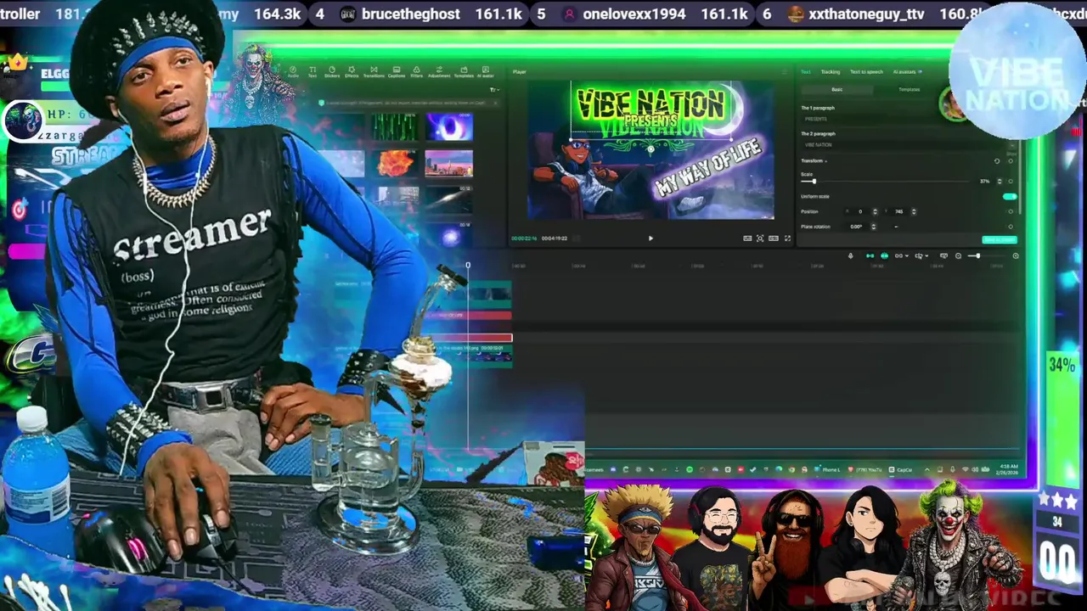Show hidden system tray icons
Viewport: 1087px width, 611px height.
click(926, 469)
